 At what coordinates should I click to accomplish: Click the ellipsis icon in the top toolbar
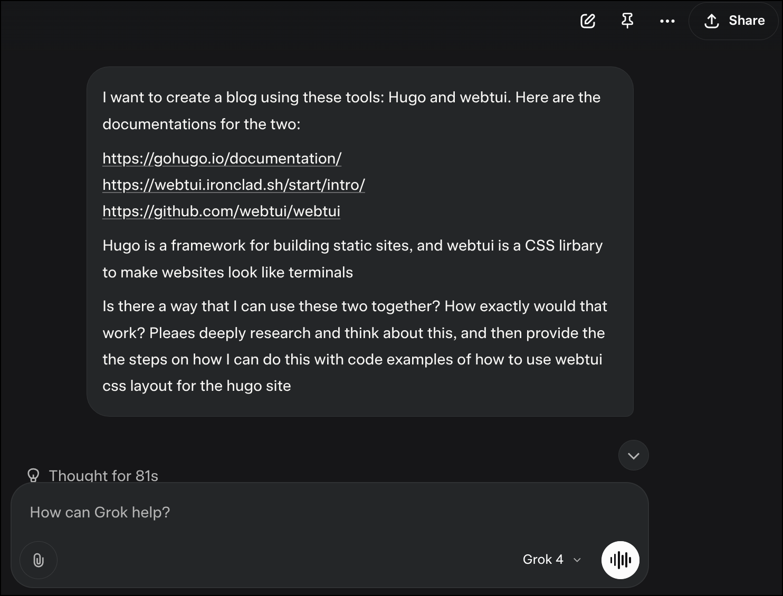pyautogui.click(x=667, y=21)
